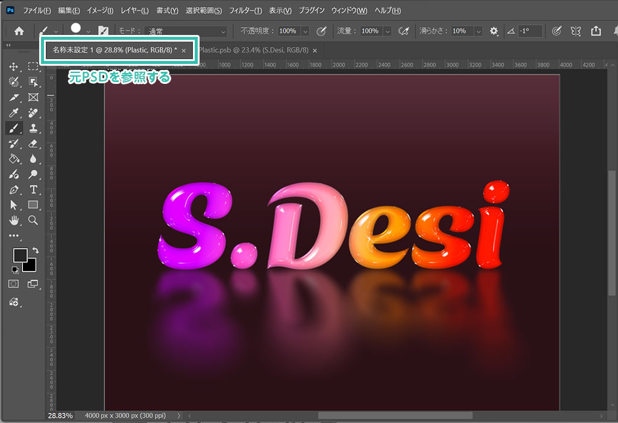Select the Horizontal Type tool
This screenshot has height=423, width=618.
(x=33, y=189)
